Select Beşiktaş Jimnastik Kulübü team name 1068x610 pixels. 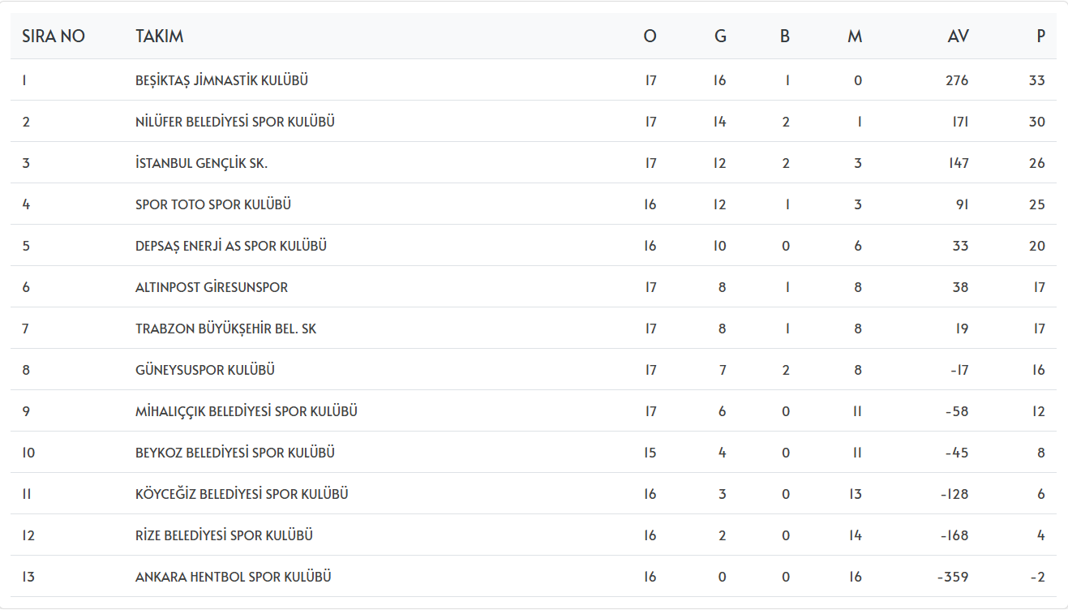(x=221, y=81)
